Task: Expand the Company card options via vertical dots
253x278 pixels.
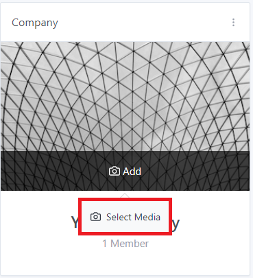Action: 233,23
